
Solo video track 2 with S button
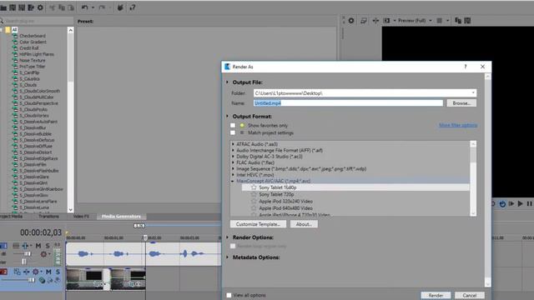58,272
